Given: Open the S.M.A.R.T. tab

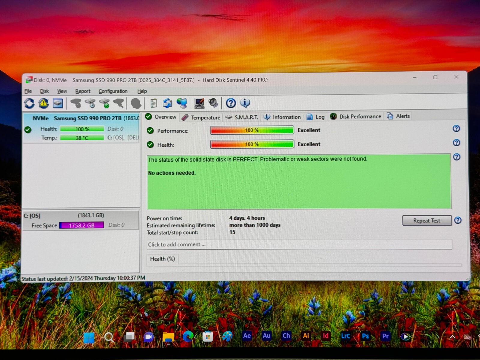Looking at the screenshot, I should click(242, 117).
